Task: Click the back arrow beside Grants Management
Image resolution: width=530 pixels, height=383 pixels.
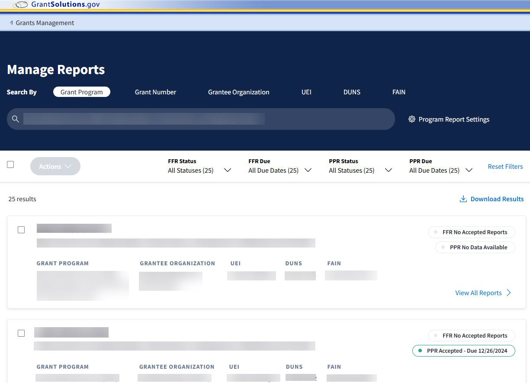Action: pyautogui.click(x=11, y=23)
